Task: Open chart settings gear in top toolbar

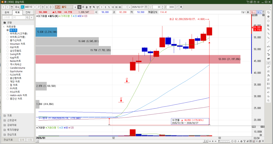Action: coord(181,7)
